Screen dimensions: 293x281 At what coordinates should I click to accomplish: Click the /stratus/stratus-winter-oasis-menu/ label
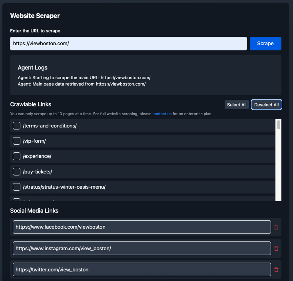click(64, 187)
